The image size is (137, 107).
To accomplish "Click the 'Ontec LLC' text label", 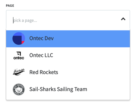I will click(x=41, y=55).
